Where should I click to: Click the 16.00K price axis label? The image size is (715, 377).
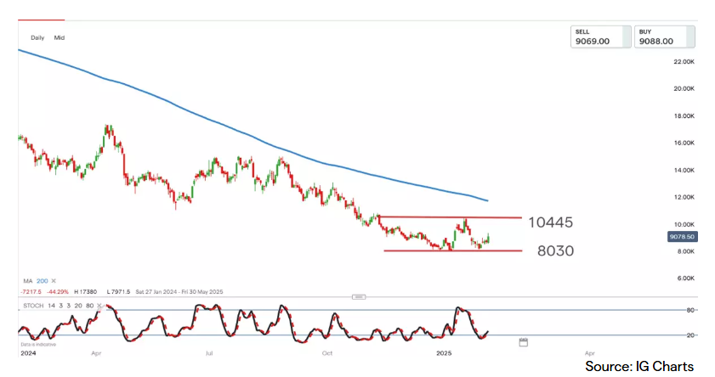coord(684,143)
